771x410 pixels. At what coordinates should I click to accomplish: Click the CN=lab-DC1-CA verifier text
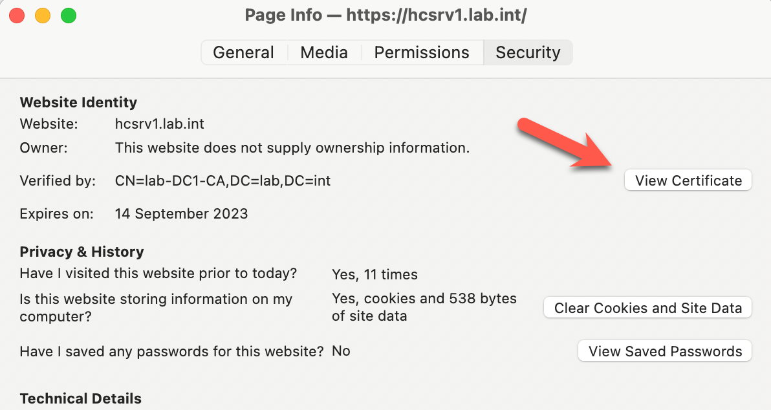coord(223,181)
